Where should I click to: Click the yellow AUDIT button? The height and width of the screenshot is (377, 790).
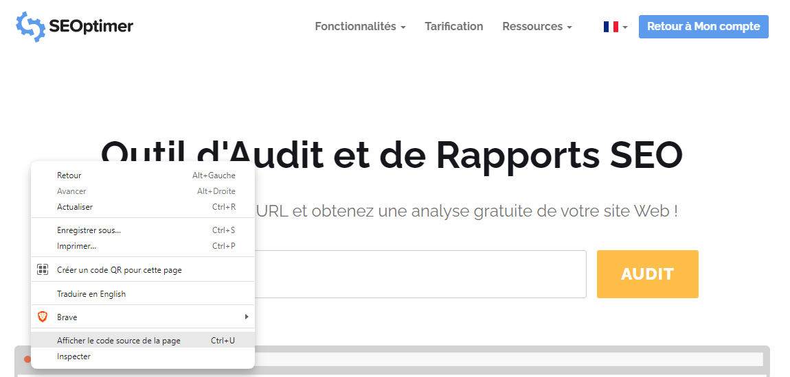(x=647, y=274)
